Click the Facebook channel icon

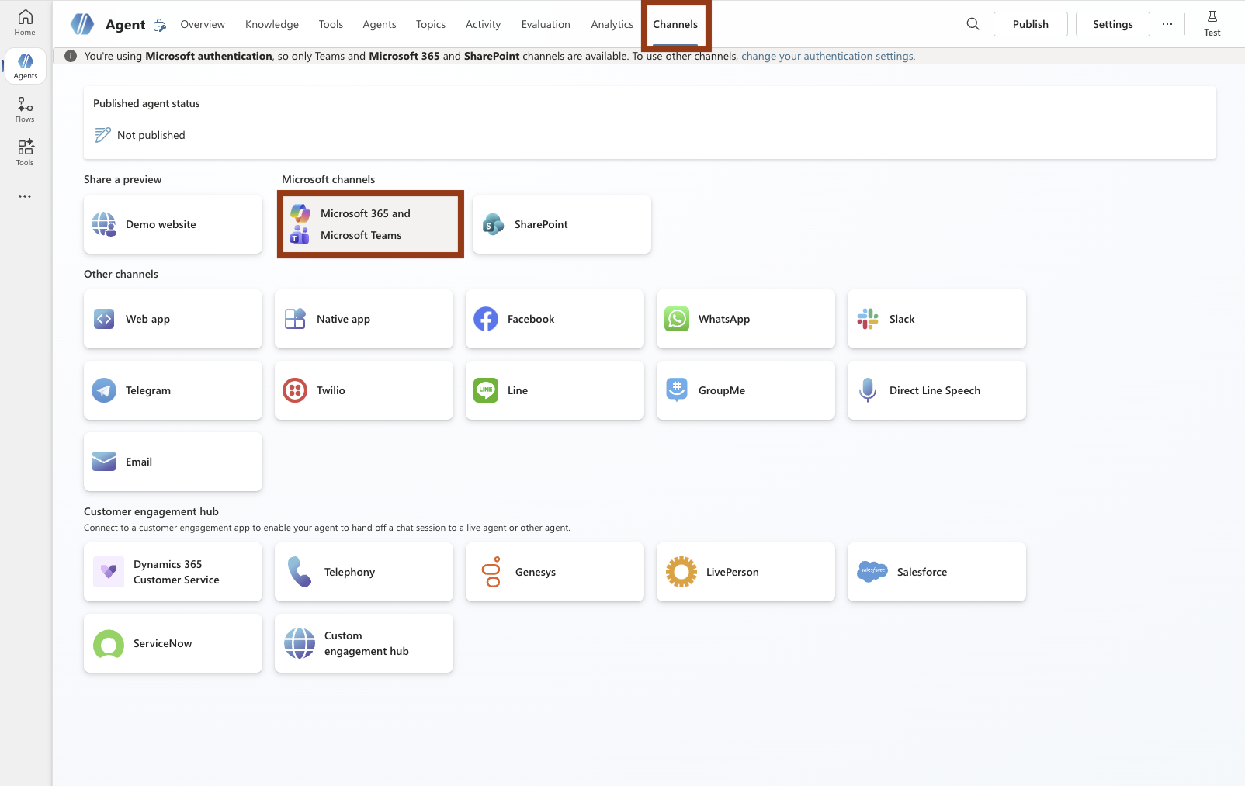(x=486, y=319)
